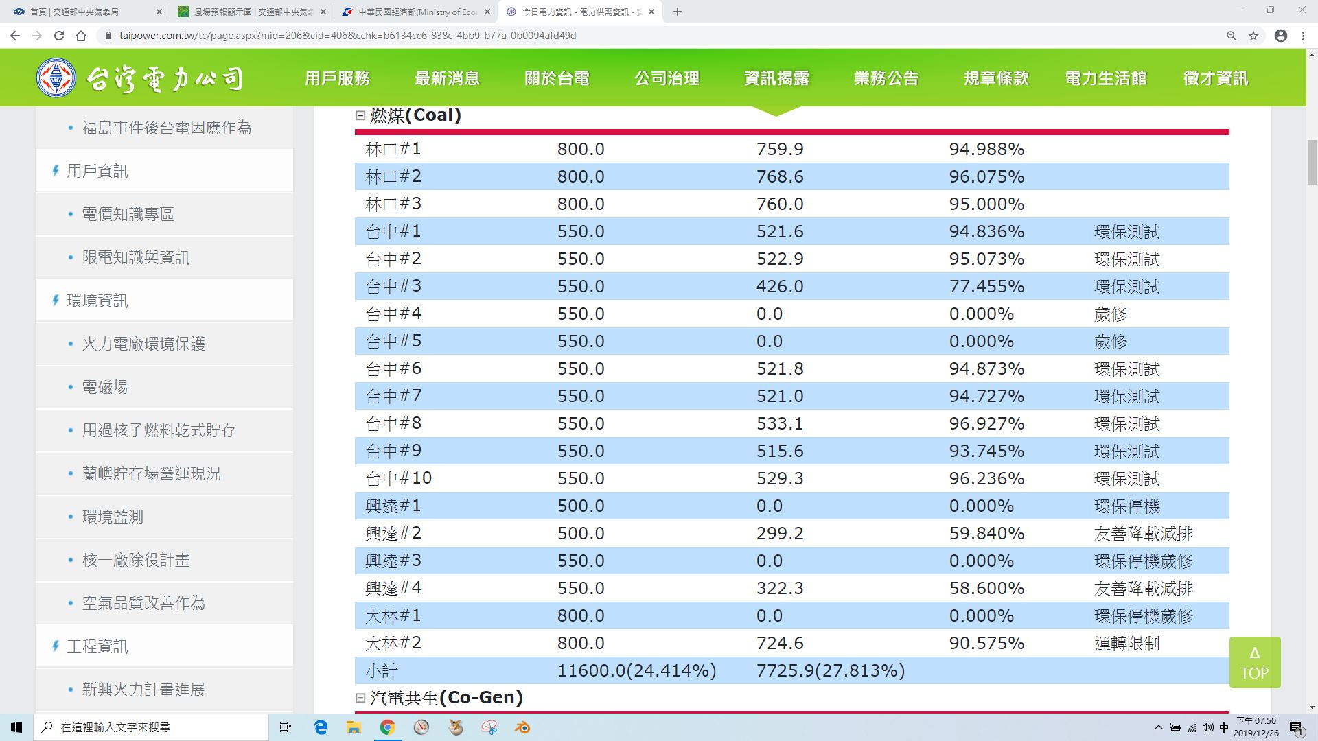This screenshot has height=741, width=1318.
Task: Expand 環境資訊 sidebar section
Action: [97, 301]
